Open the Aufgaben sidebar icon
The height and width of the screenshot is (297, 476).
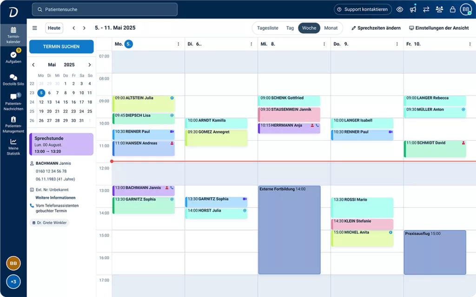pyautogui.click(x=13, y=55)
